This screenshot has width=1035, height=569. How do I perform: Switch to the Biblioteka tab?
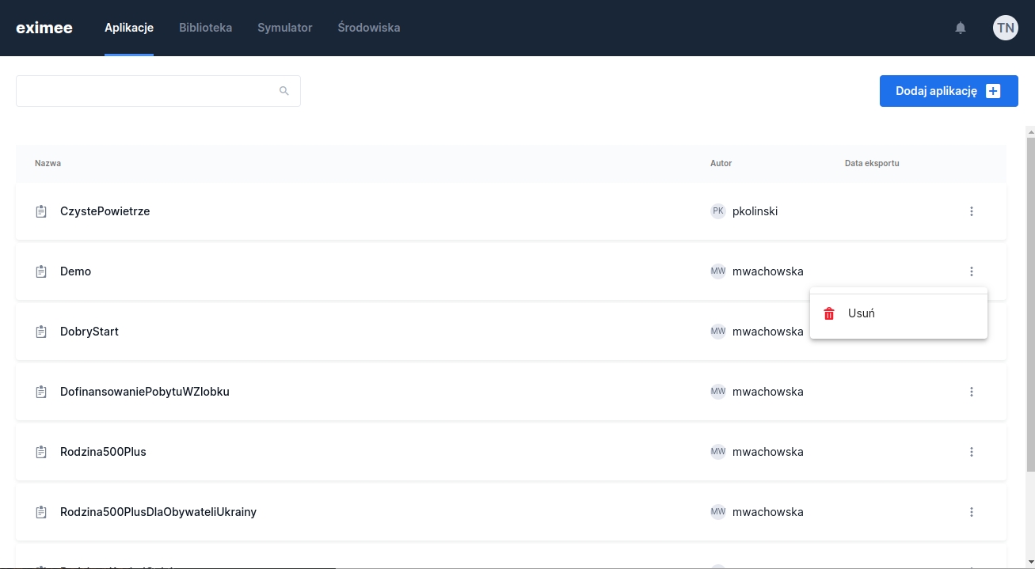(x=205, y=28)
